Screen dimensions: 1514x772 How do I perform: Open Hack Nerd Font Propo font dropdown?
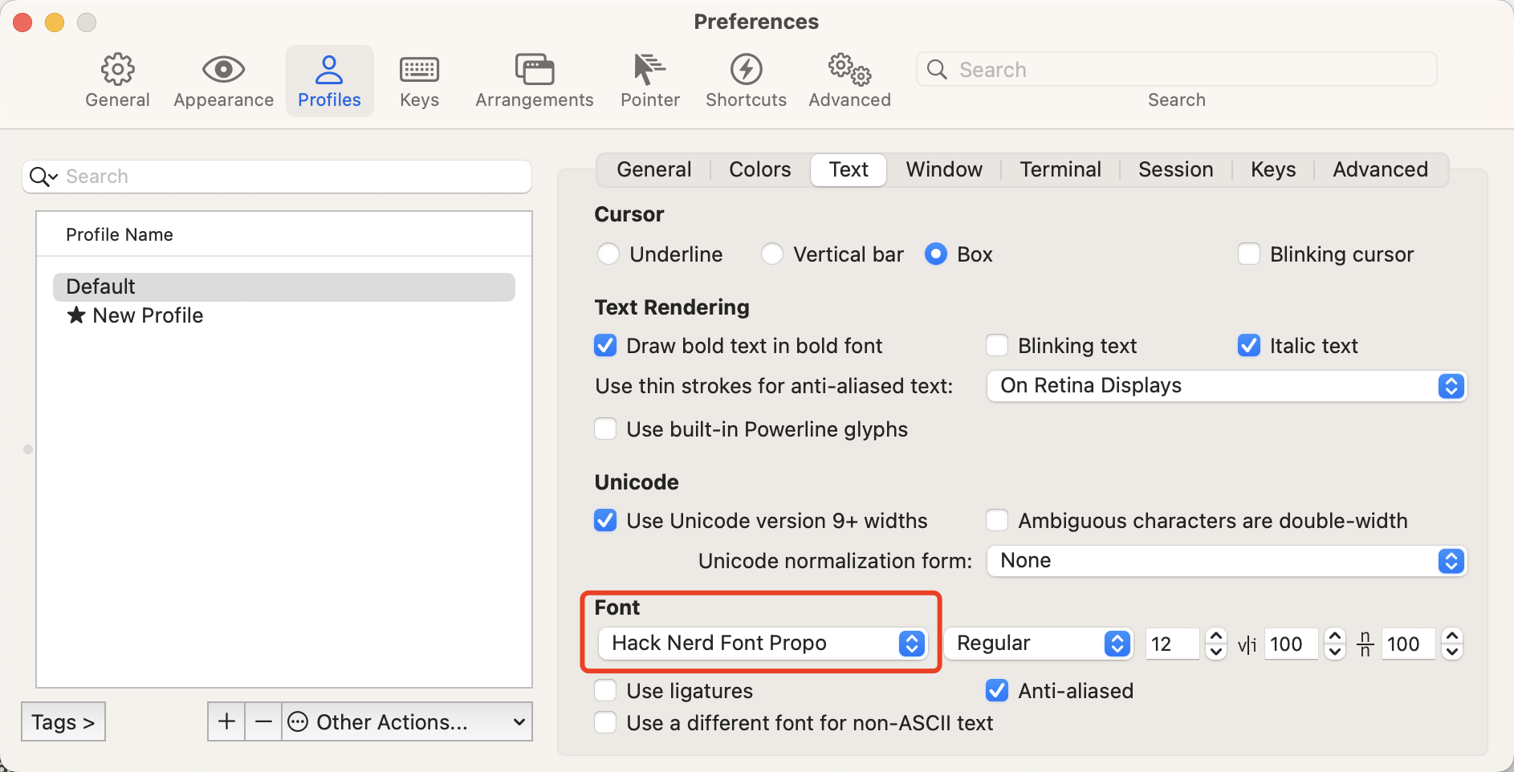click(763, 644)
